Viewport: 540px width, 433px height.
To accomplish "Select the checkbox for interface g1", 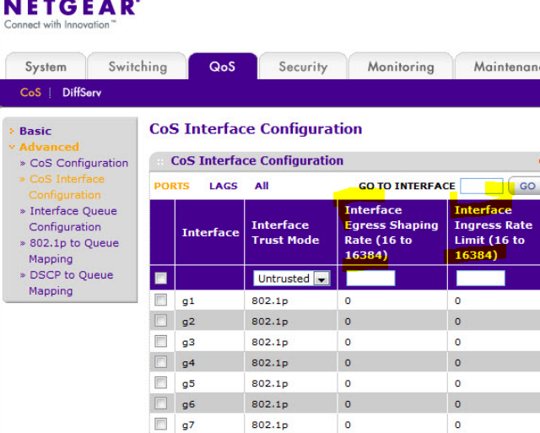I will click(161, 300).
